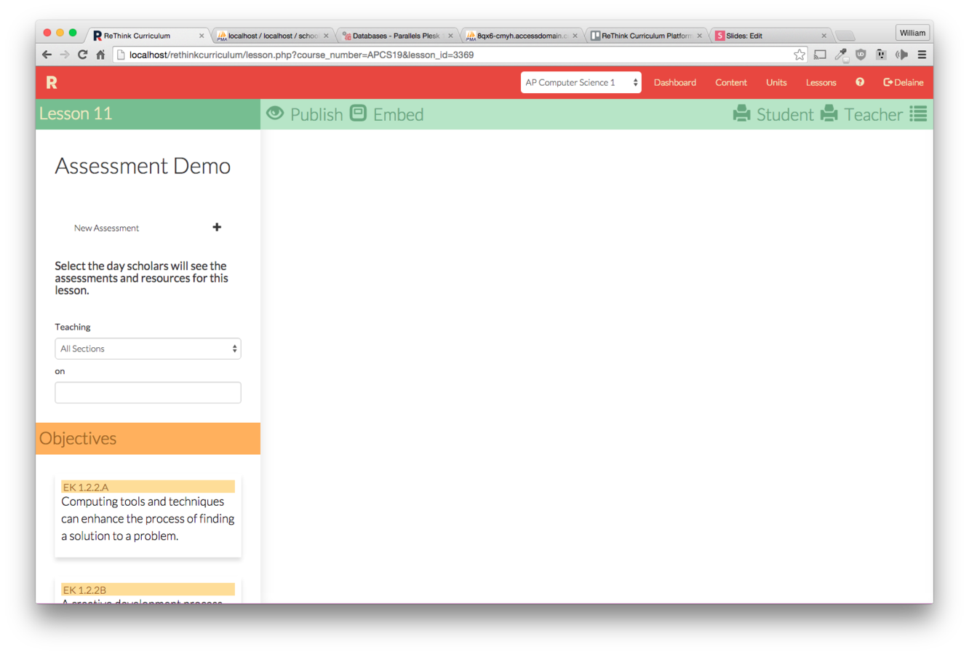Click the Embed icon
This screenshot has height=655, width=969.
pyautogui.click(x=359, y=113)
